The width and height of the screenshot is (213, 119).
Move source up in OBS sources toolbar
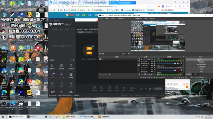click(149, 74)
